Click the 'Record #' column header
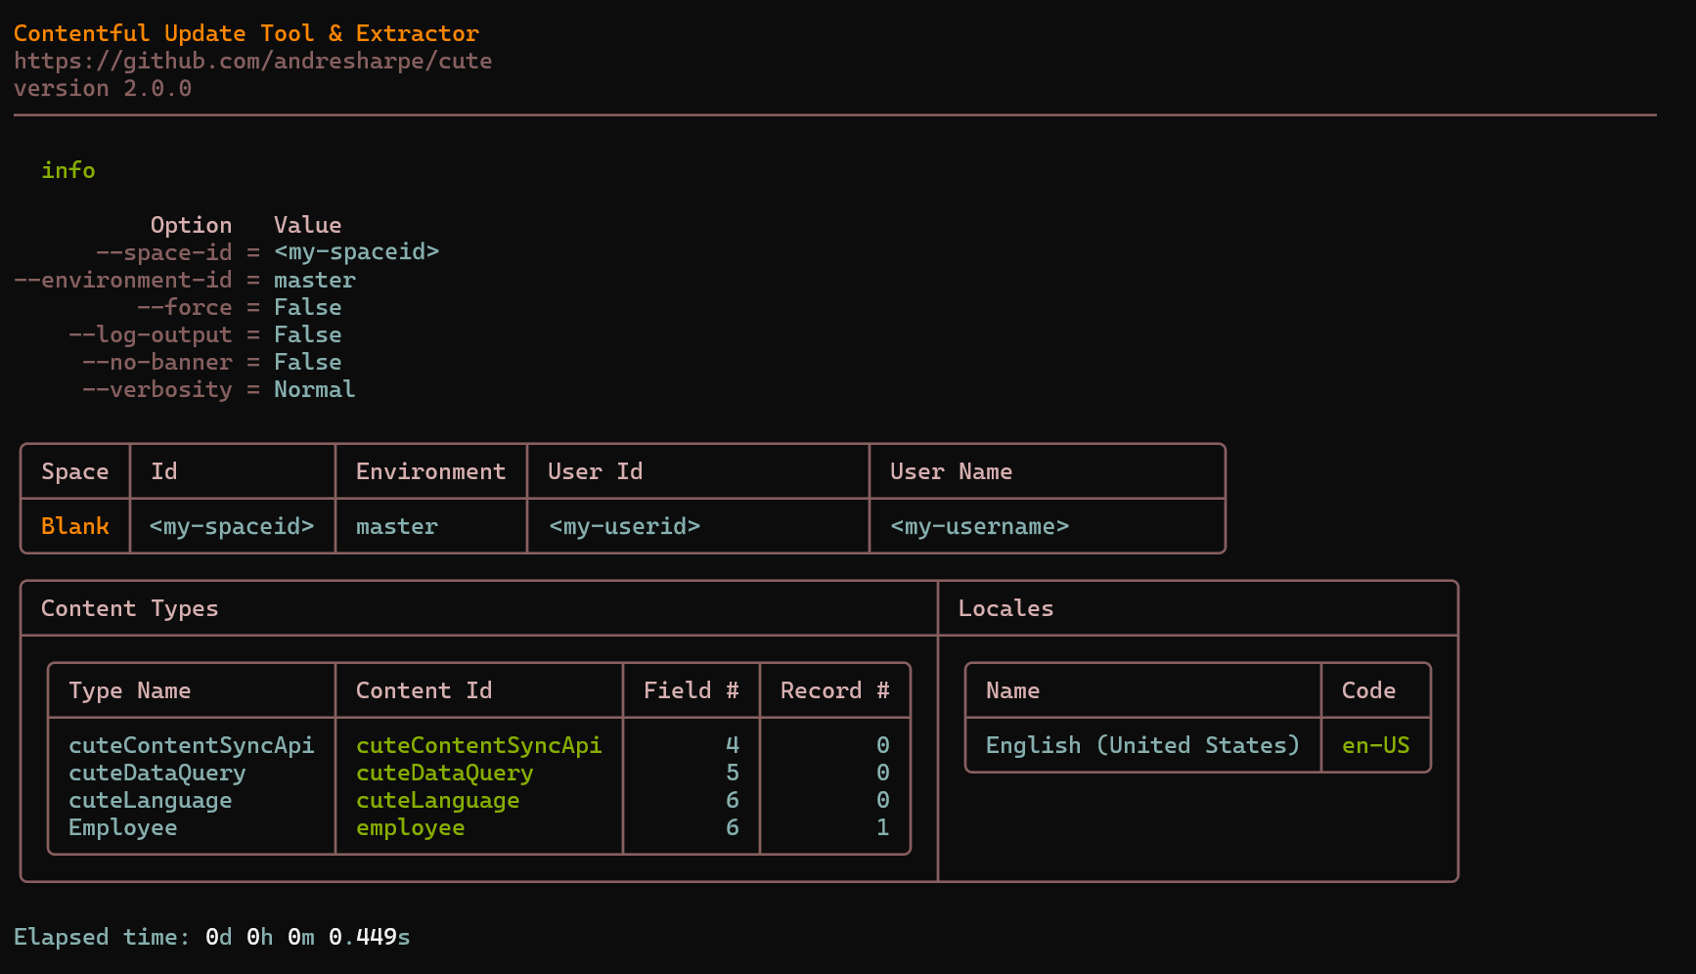The width and height of the screenshot is (1696, 974). point(834,690)
